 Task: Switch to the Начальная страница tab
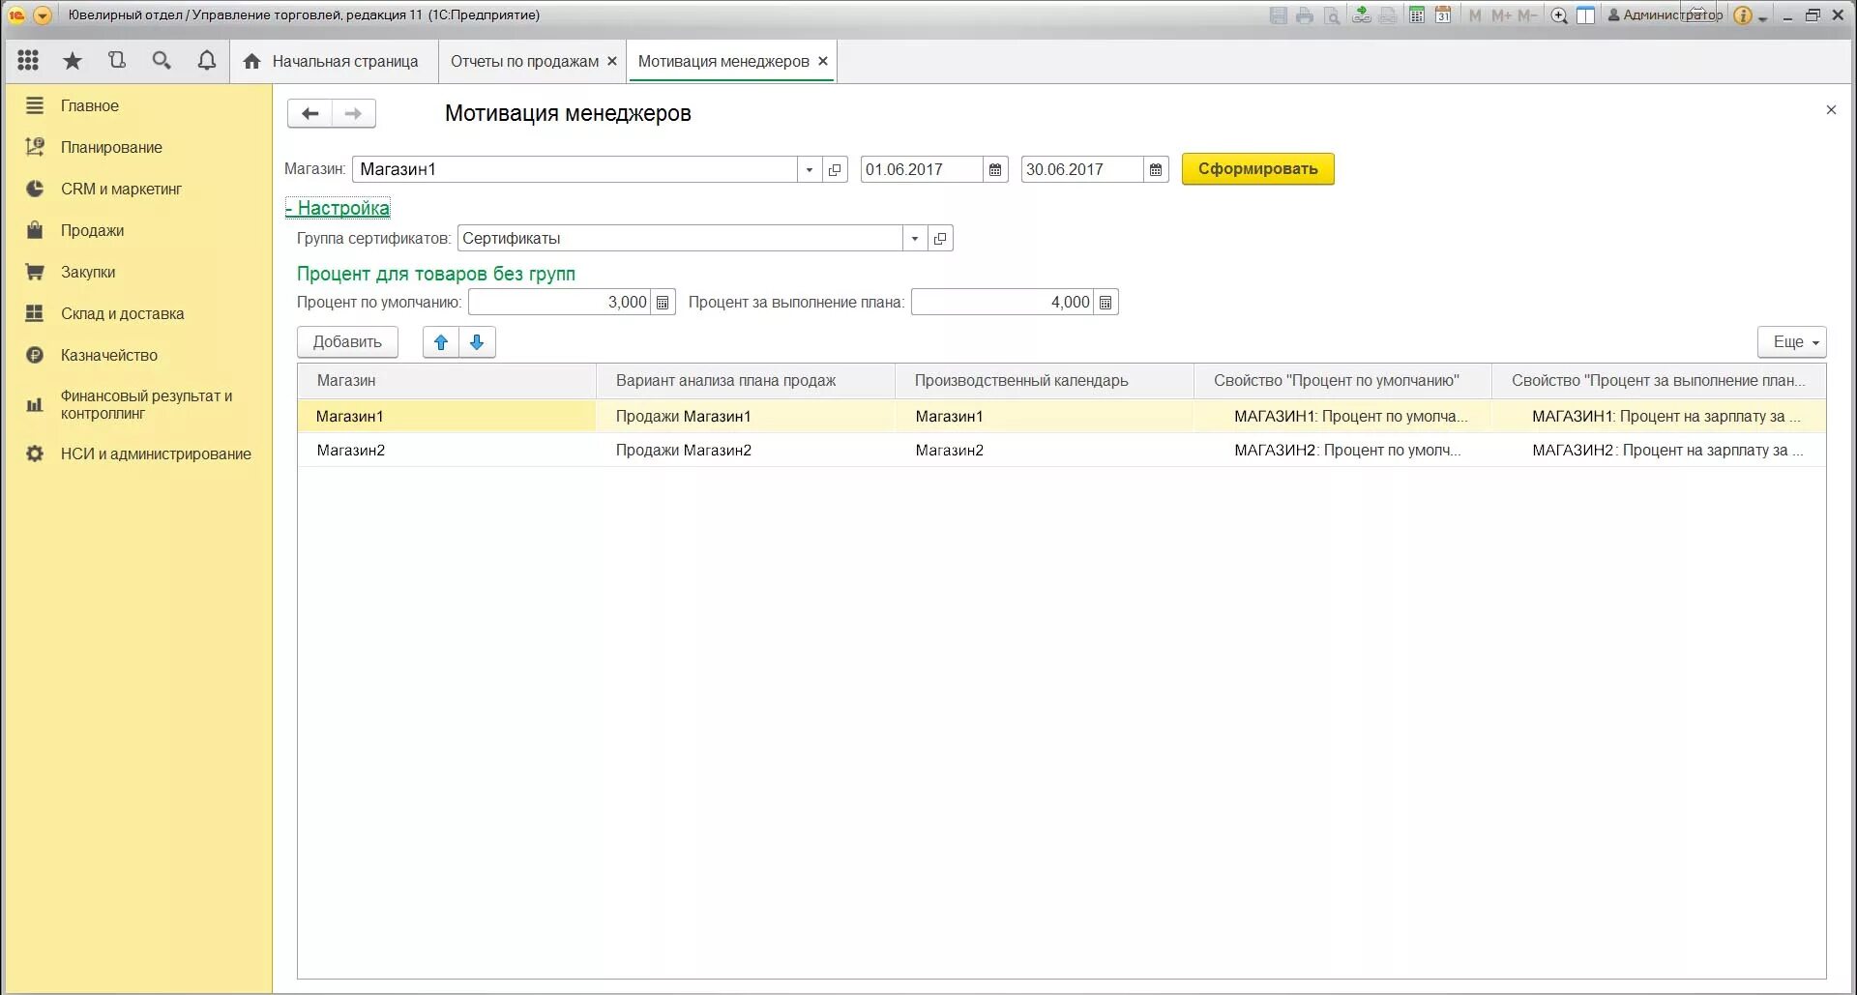pos(334,61)
